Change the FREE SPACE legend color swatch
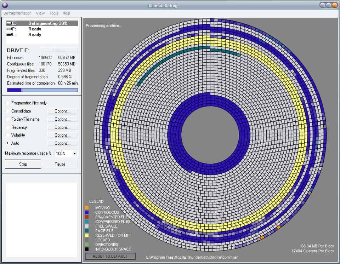340x264 pixels. click(x=87, y=226)
